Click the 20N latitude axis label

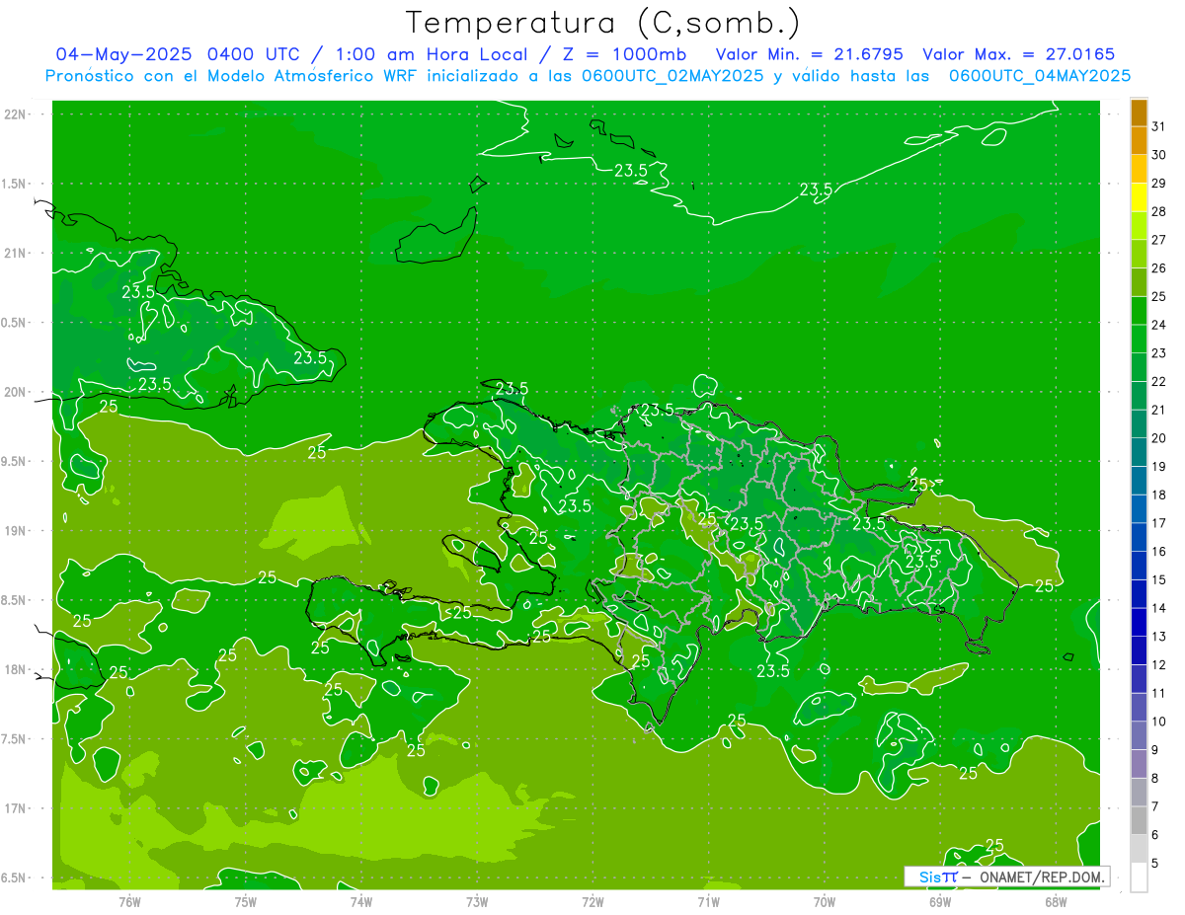pos(17,392)
